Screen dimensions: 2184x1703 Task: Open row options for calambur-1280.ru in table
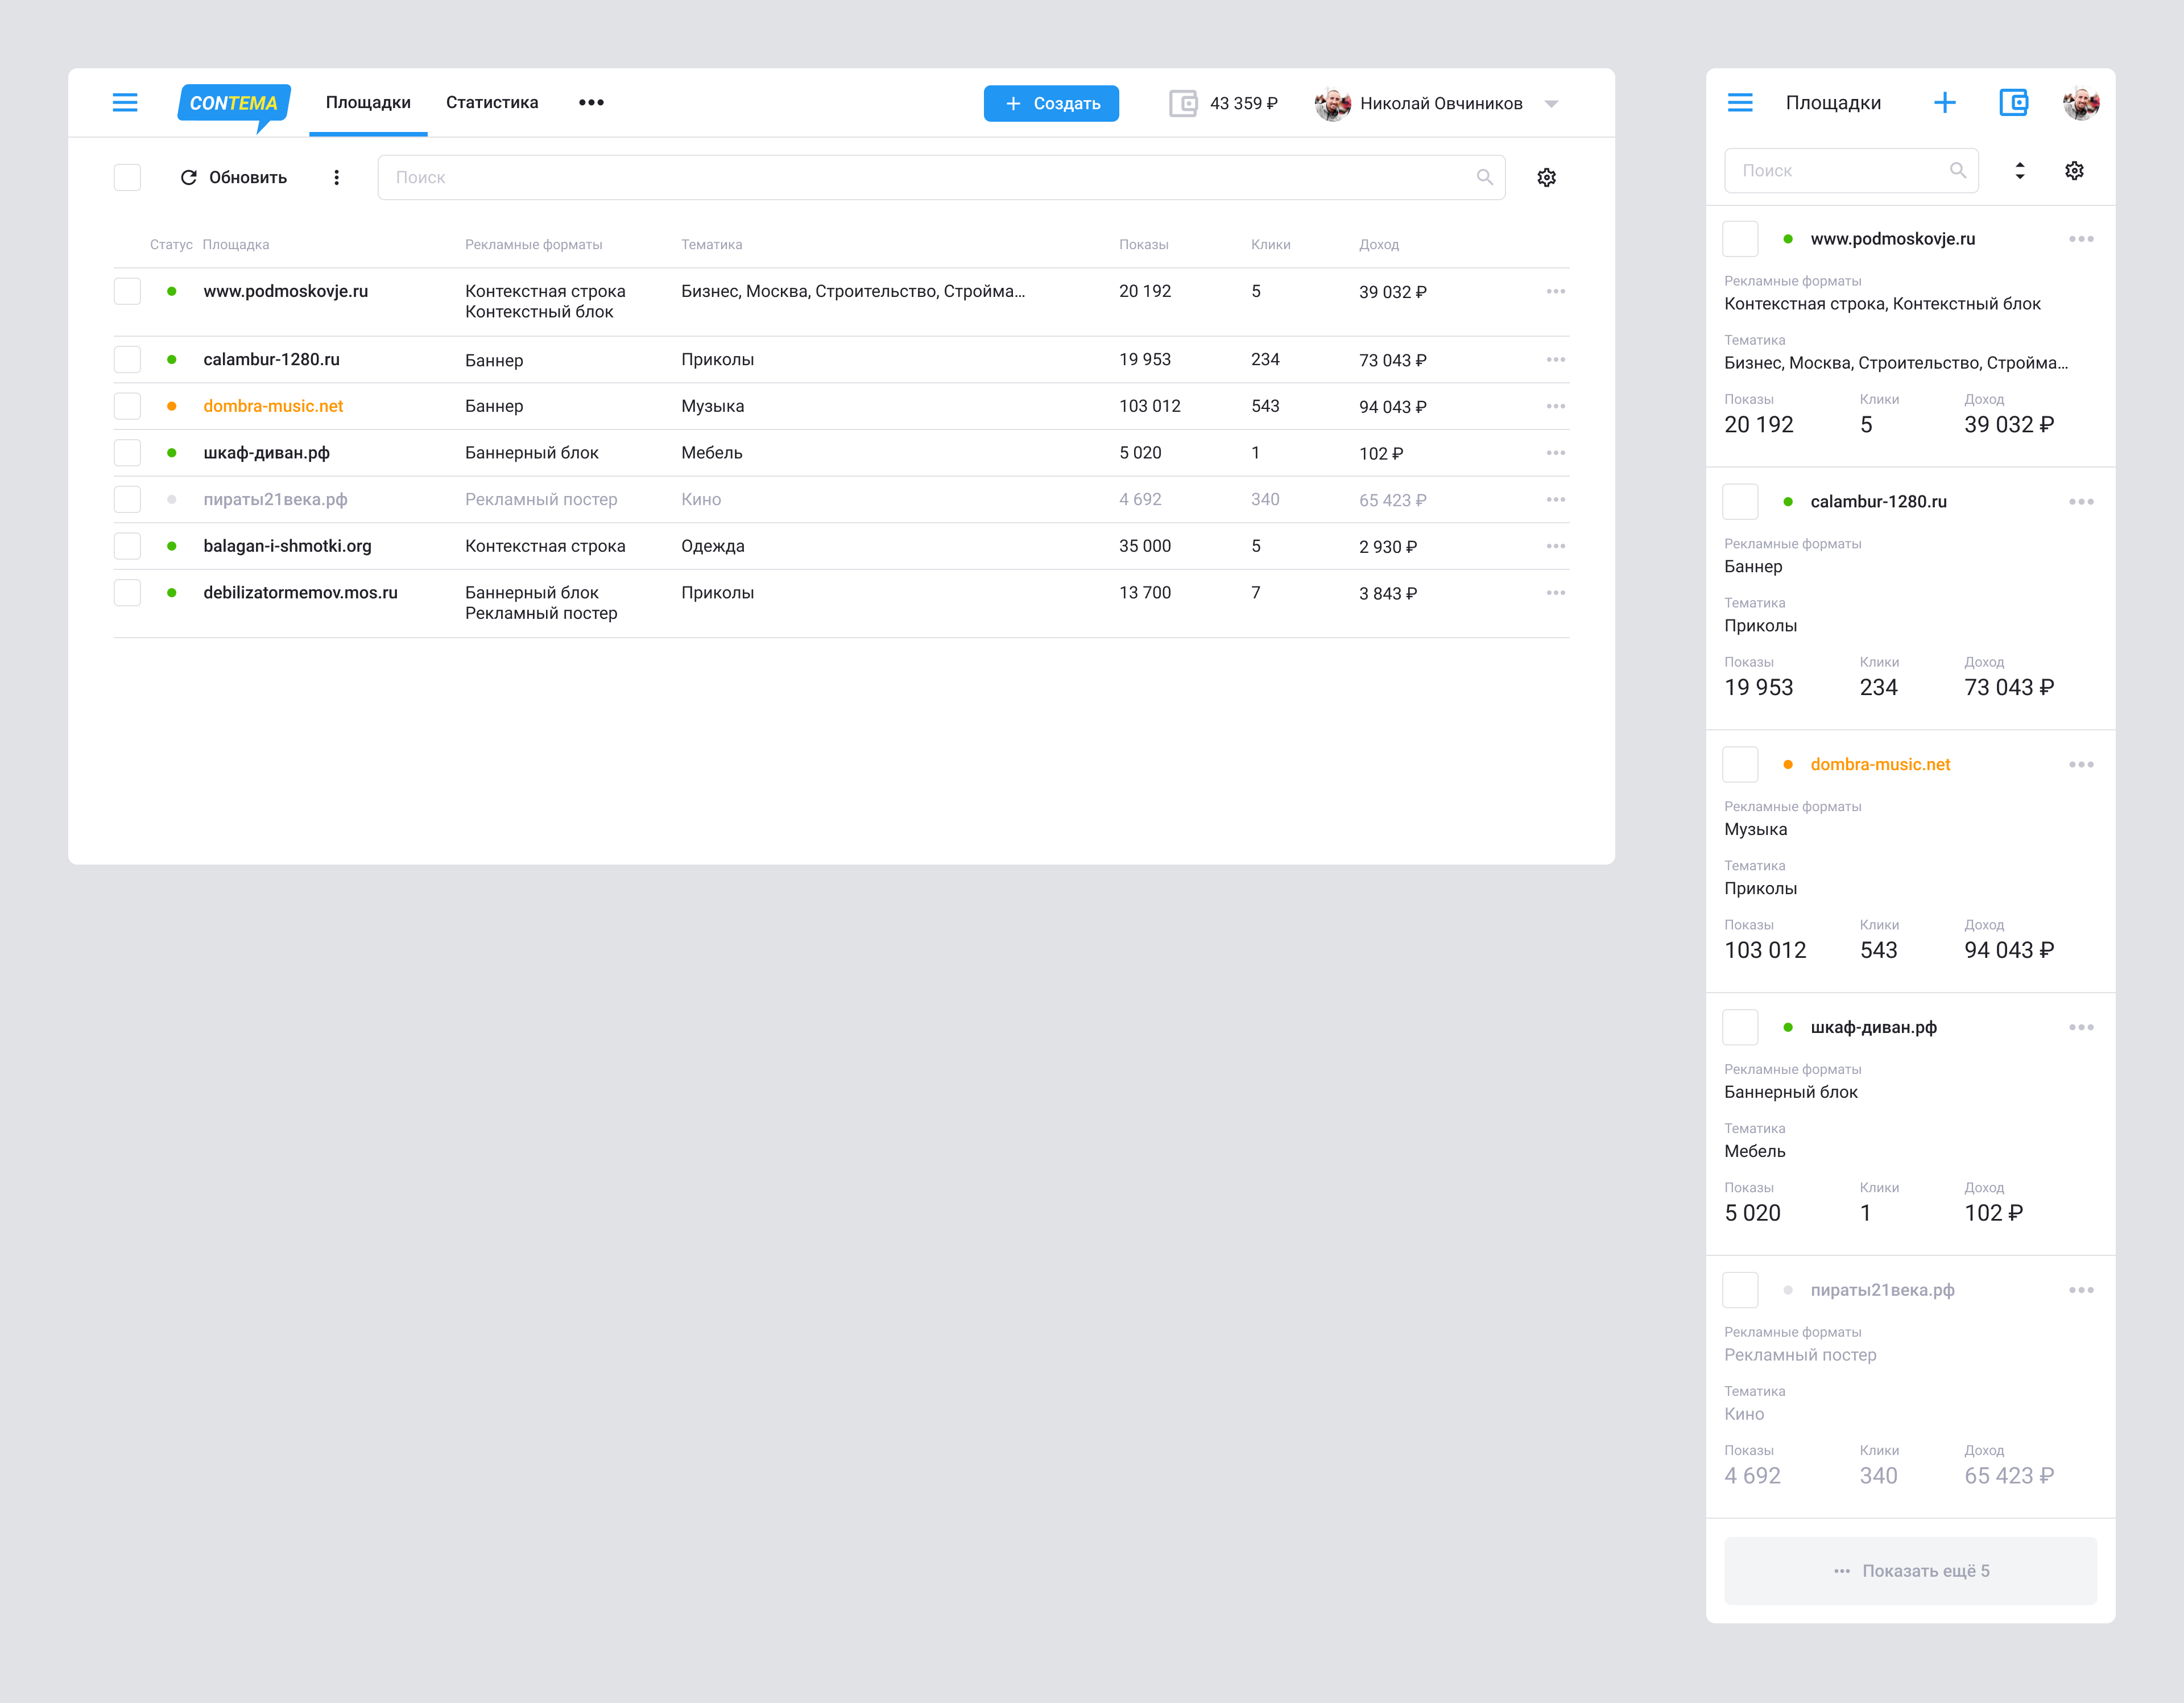1555,360
